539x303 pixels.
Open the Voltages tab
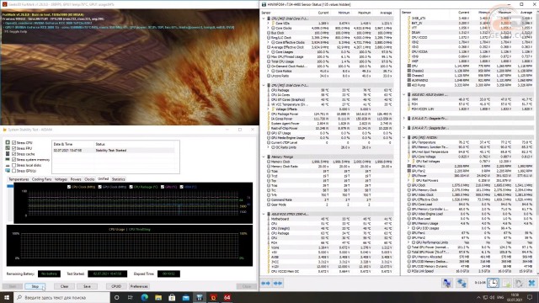click(x=61, y=179)
